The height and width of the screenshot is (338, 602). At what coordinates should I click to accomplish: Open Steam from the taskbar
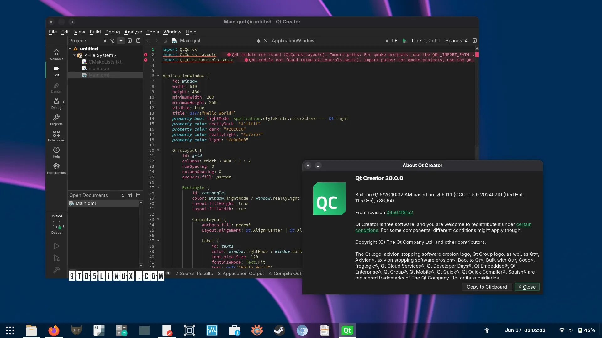coord(279,330)
